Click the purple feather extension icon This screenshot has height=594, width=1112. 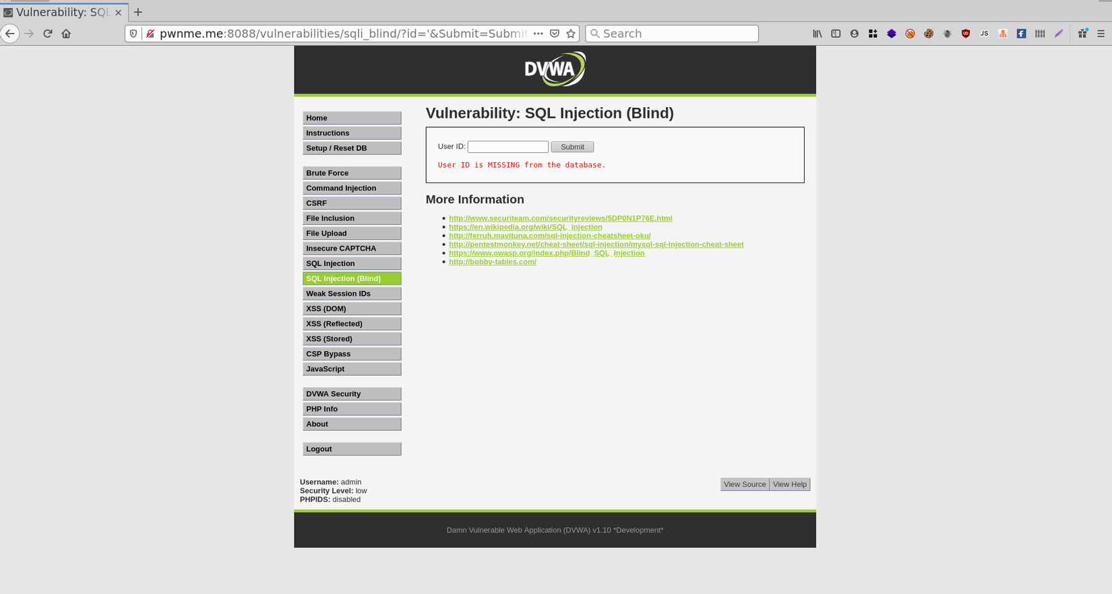click(1059, 34)
